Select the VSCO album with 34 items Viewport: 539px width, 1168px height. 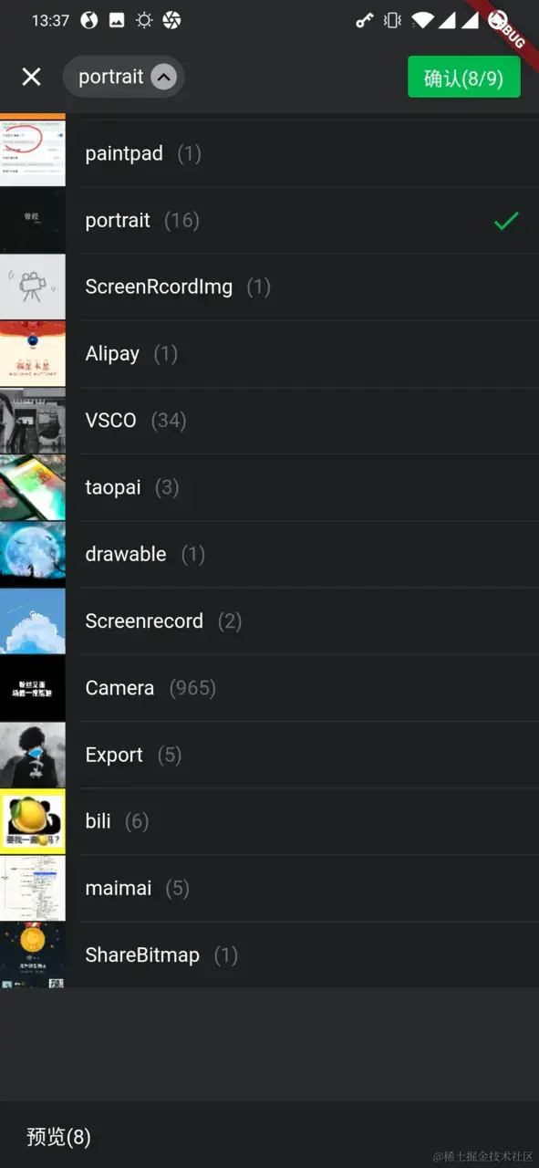[x=269, y=421]
